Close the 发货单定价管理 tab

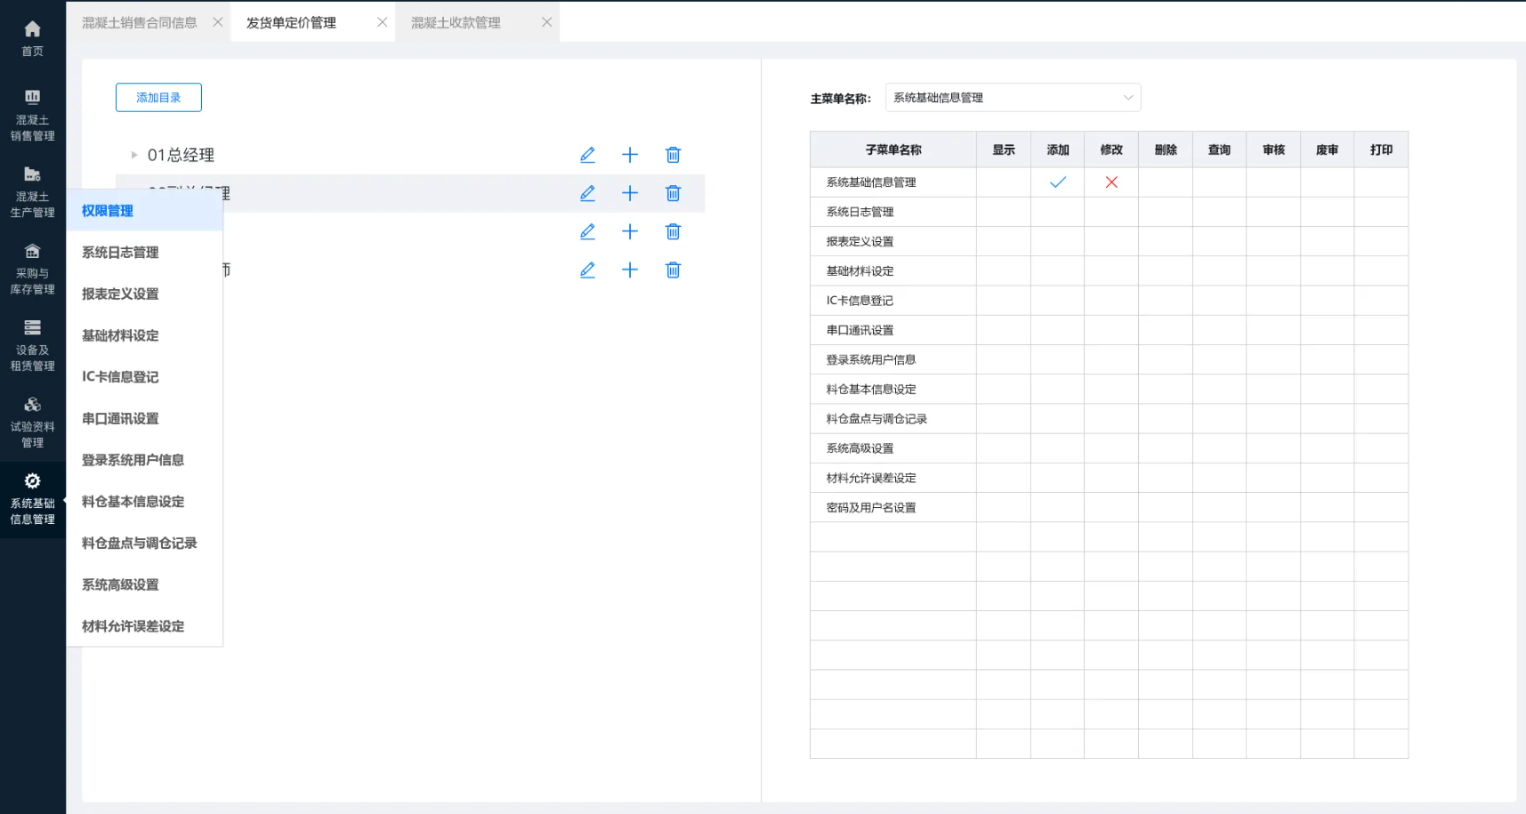(382, 22)
